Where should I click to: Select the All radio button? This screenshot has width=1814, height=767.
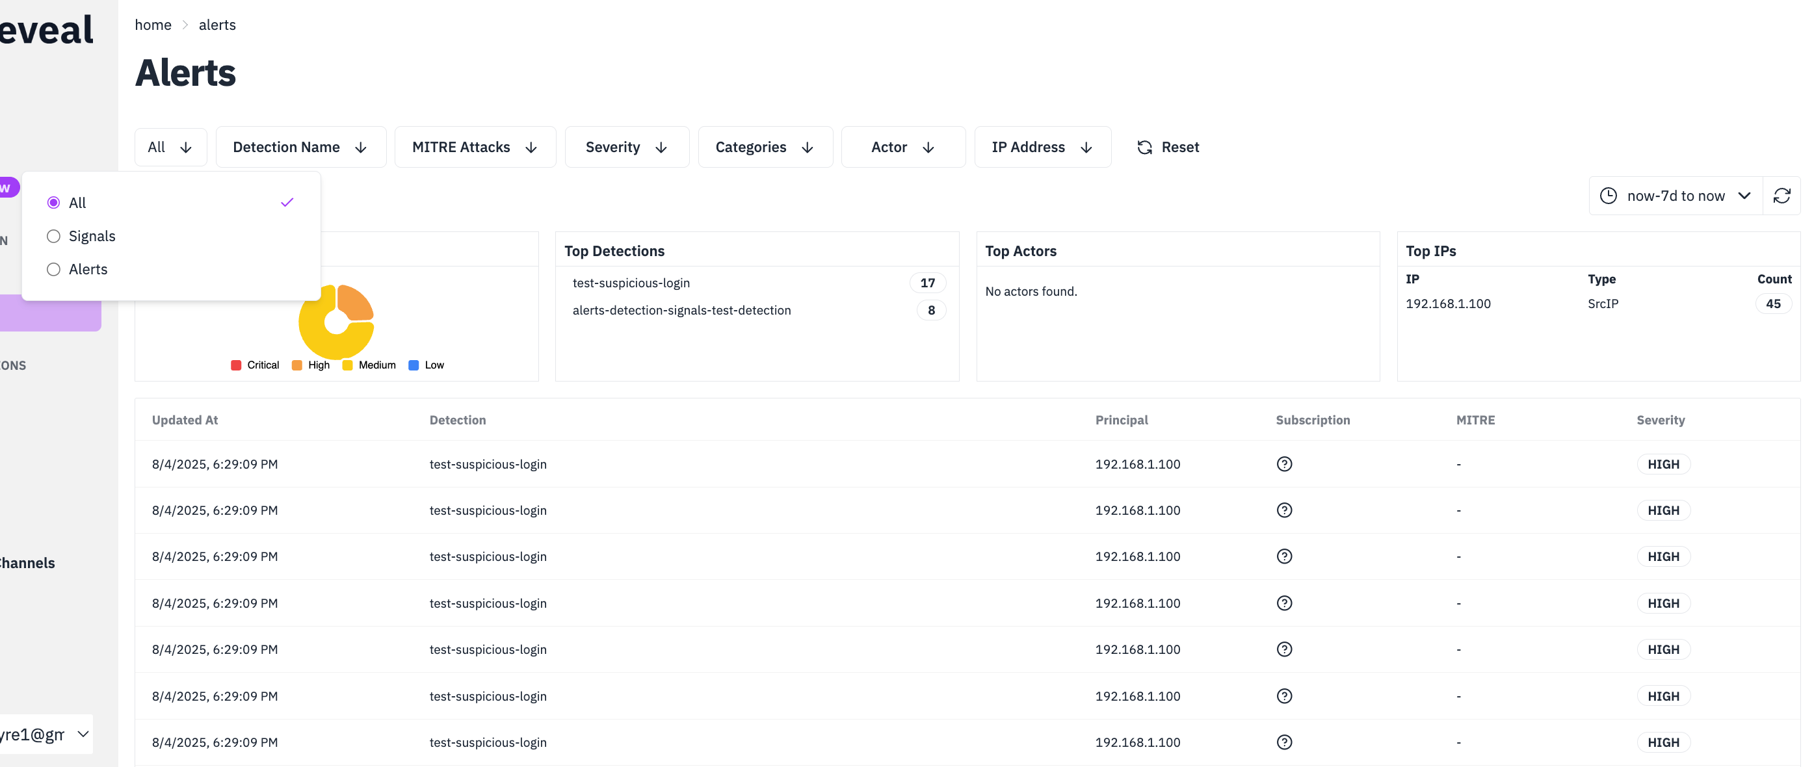click(53, 202)
